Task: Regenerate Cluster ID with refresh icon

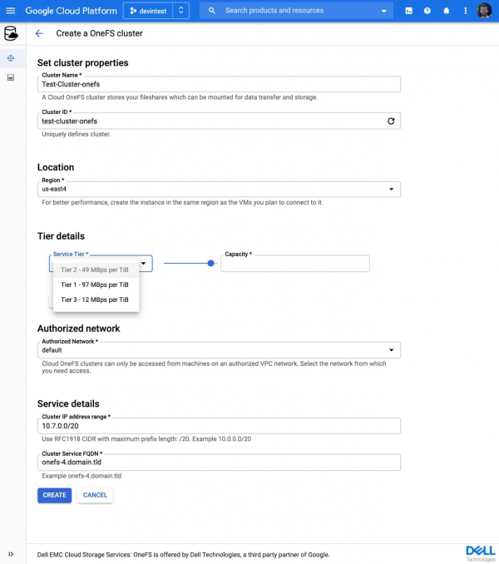Action: click(391, 121)
